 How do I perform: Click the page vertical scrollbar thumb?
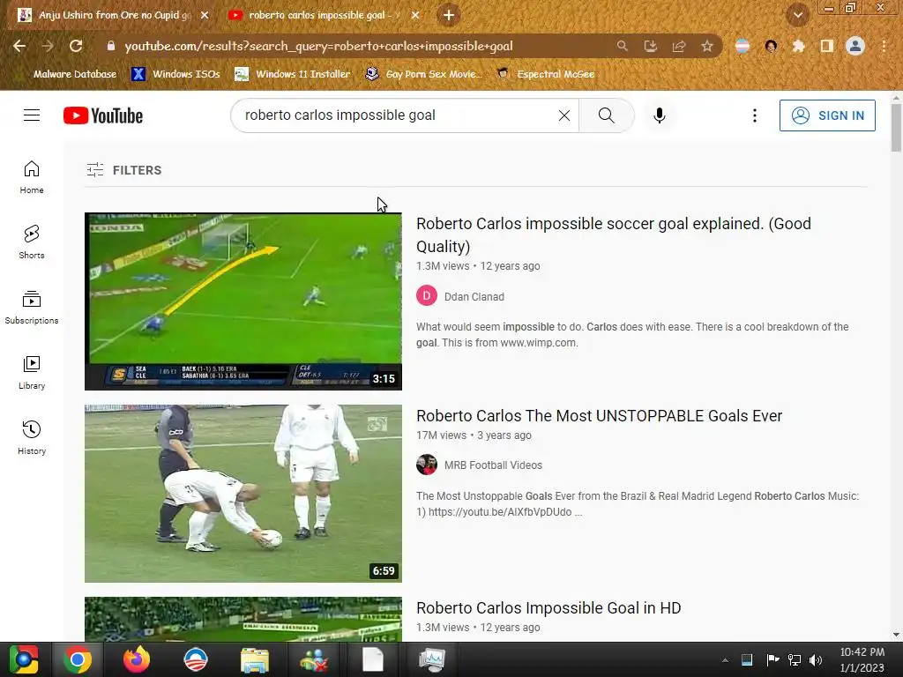point(896,127)
